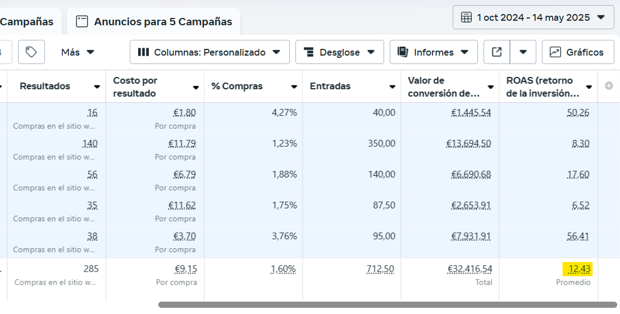Open Columnas: Personalizado dropdown
Image resolution: width=620 pixels, height=314 pixels.
209,52
